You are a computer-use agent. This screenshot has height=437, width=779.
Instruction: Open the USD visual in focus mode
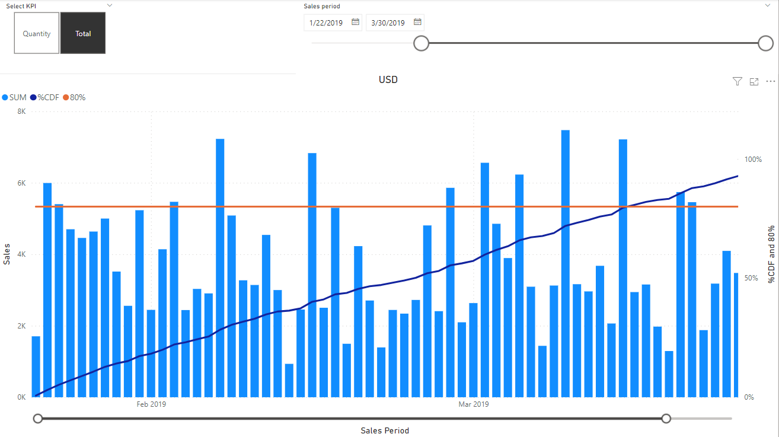pyautogui.click(x=754, y=81)
